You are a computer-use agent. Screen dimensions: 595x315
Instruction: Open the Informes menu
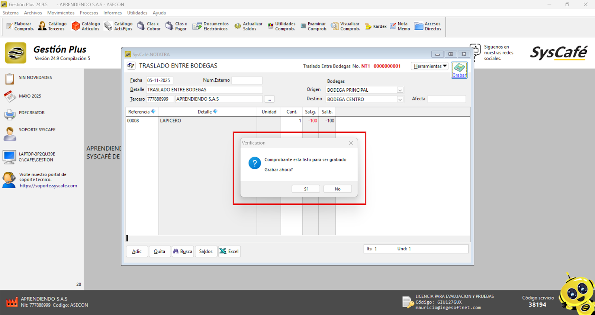click(112, 13)
